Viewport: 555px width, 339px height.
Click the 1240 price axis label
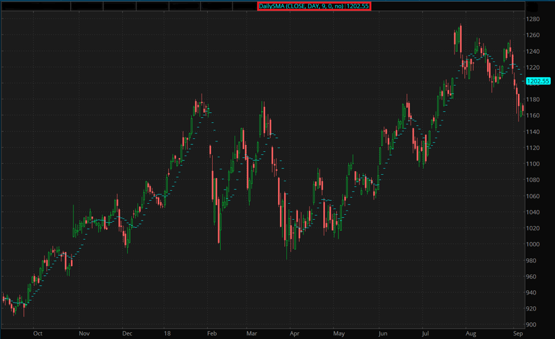(533, 51)
